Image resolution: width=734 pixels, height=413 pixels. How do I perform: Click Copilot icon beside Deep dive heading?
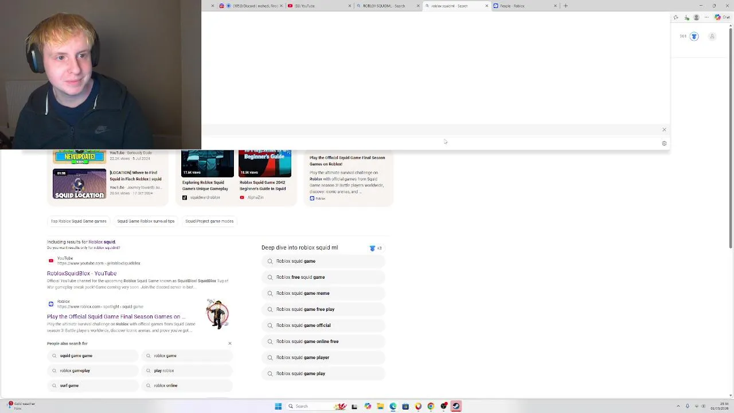click(x=372, y=248)
